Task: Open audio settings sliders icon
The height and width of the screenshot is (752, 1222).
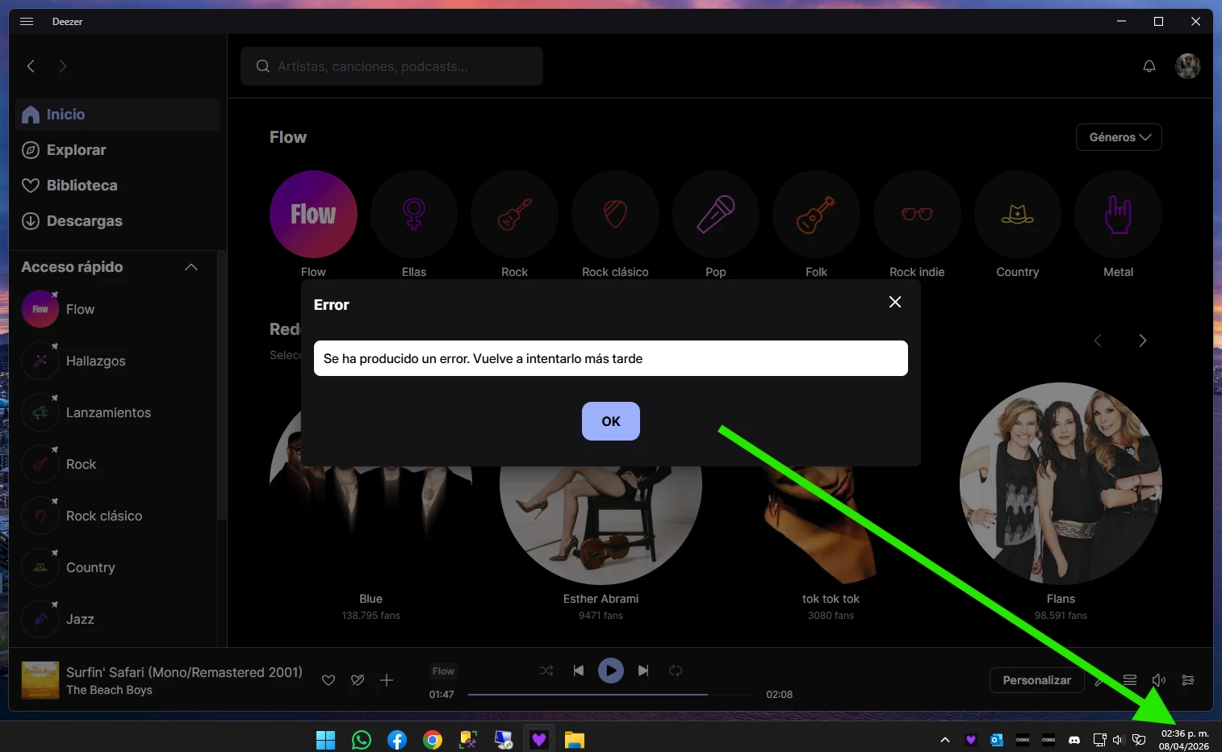Action: click(1188, 680)
